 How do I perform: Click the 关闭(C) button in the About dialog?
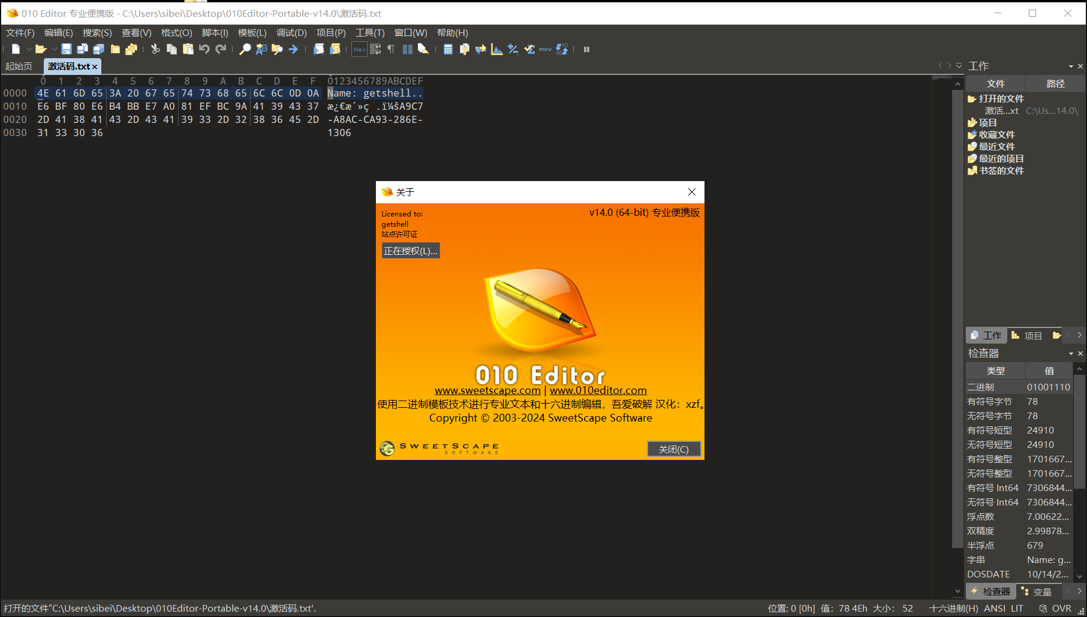(x=674, y=449)
